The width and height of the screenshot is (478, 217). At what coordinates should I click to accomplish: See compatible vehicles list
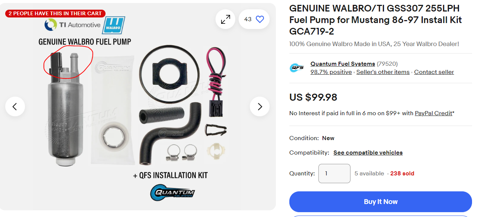pos(368,153)
